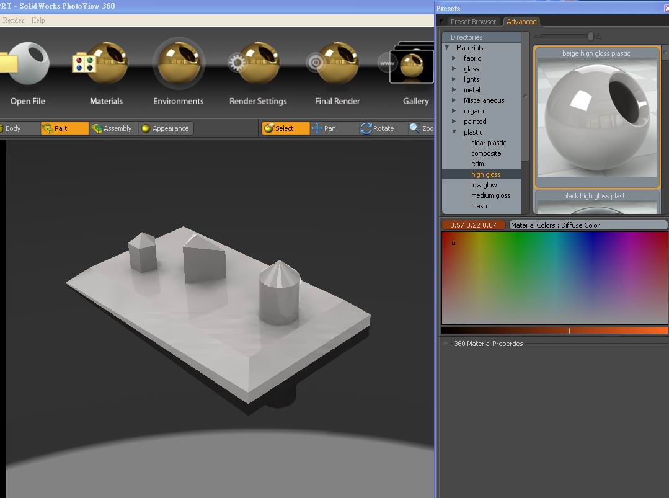Activate the Pan tool
Image resolution: width=669 pixels, height=498 pixels.
[x=334, y=128]
